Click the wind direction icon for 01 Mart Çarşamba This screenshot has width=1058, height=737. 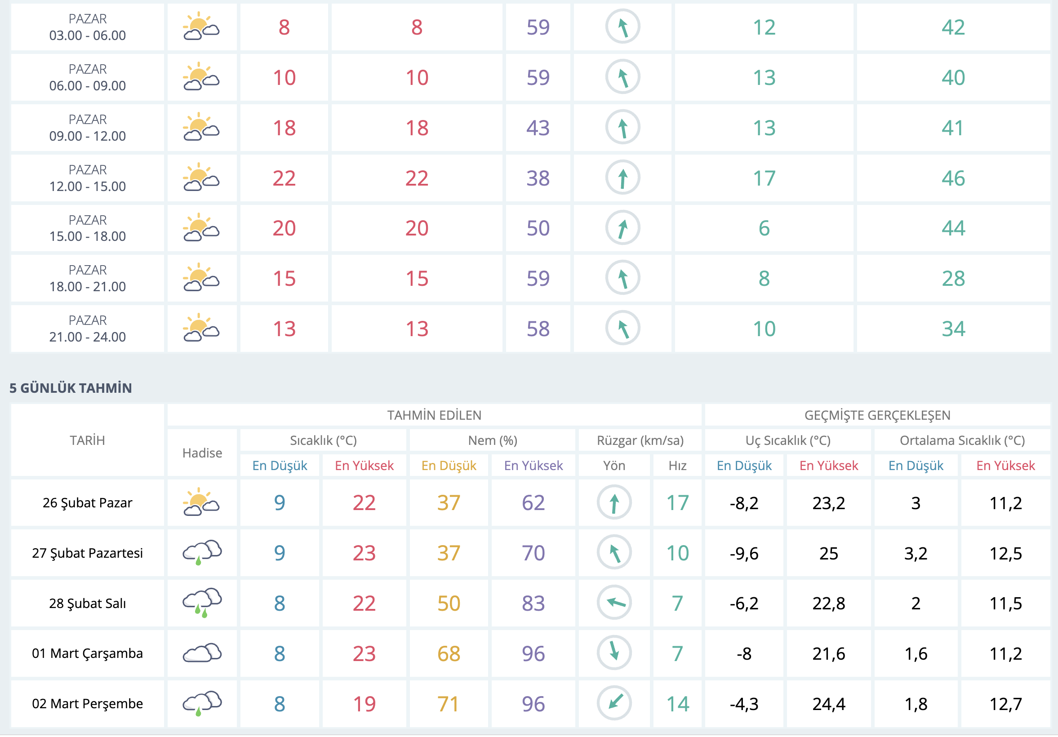(614, 653)
